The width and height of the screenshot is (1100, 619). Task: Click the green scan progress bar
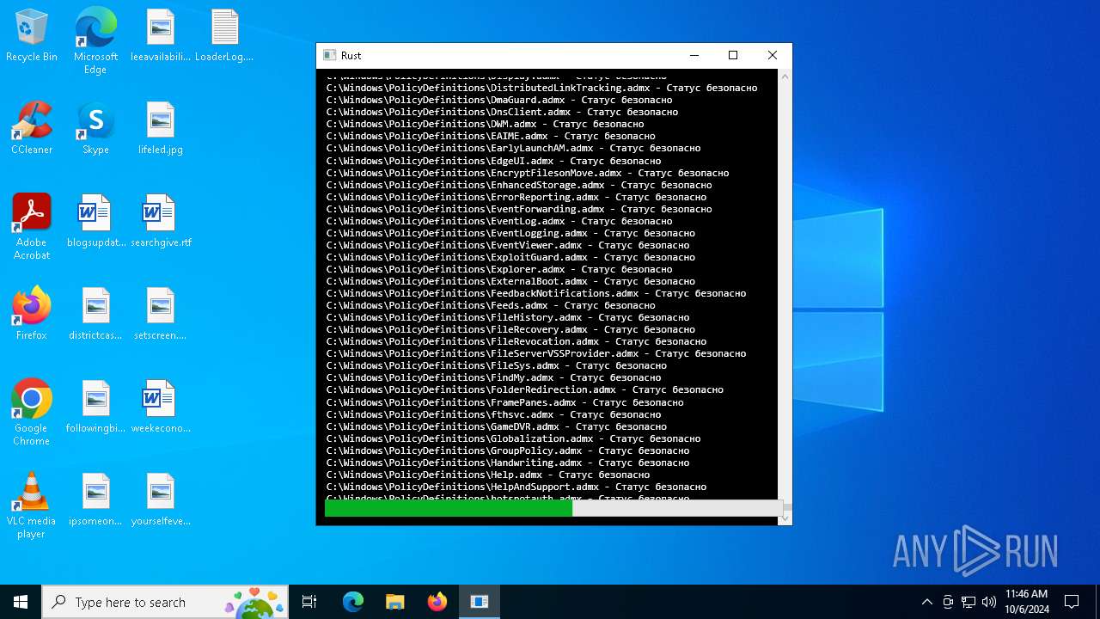tap(449, 509)
